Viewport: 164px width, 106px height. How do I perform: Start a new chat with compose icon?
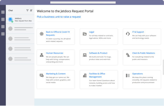31,10
